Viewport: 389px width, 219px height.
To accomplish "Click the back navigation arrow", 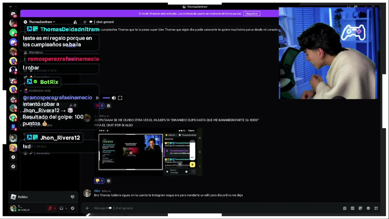I will coord(11,7).
